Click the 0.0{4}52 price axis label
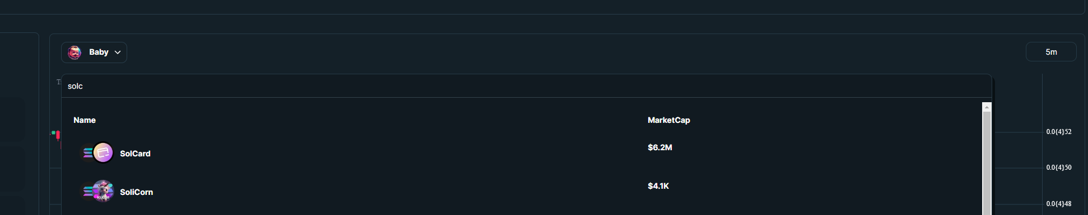 coord(1059,132)
